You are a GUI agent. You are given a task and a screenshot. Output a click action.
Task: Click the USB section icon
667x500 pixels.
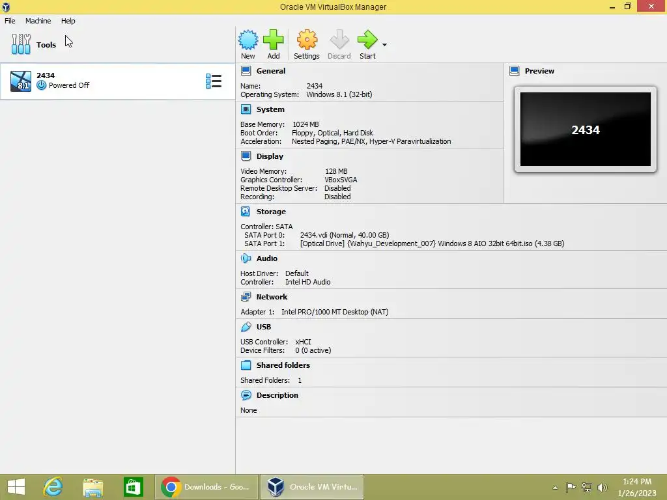[246, 327]
